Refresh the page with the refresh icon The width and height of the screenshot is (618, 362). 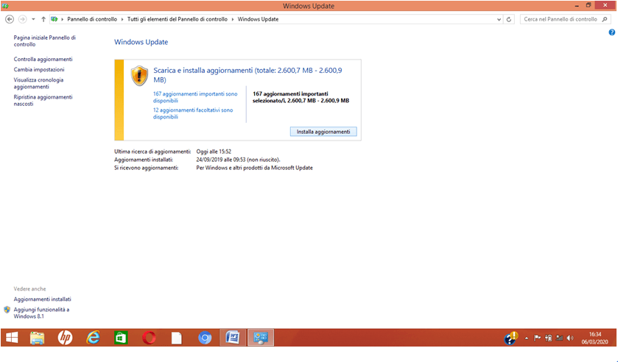pyautogui.click(x=509, y=19)
